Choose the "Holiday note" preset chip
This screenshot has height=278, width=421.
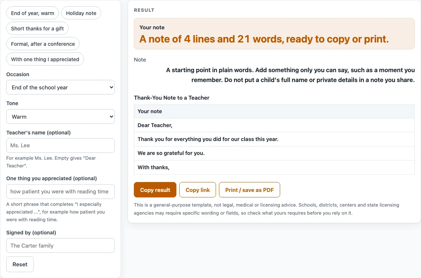pos(81,13)
